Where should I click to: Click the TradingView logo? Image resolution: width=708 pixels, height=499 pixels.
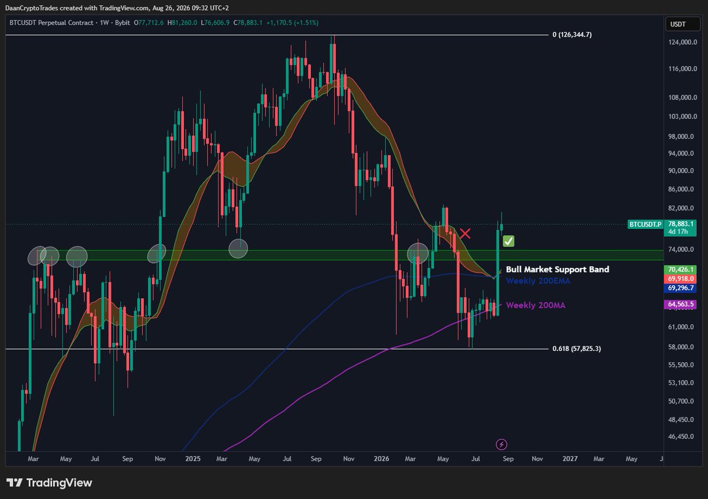click(50, 482)
